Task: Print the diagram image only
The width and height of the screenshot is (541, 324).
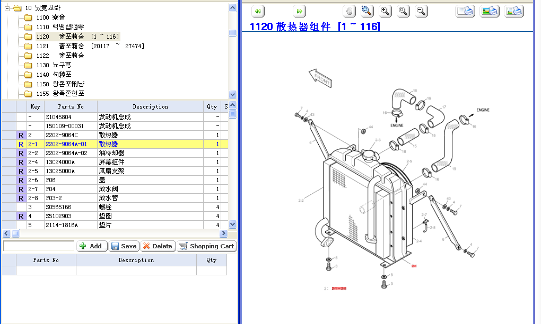Action: point(490,11)
